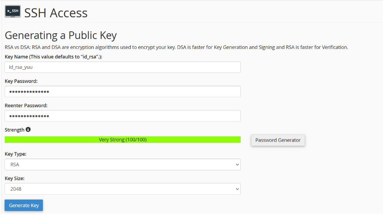Click the Very Strong strength meter bar
Image resolution: width=383 pixels, height=215 pixels.
click(x=123, y=140)
